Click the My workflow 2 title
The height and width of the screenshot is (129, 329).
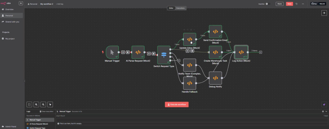click(x=47, y=4)
